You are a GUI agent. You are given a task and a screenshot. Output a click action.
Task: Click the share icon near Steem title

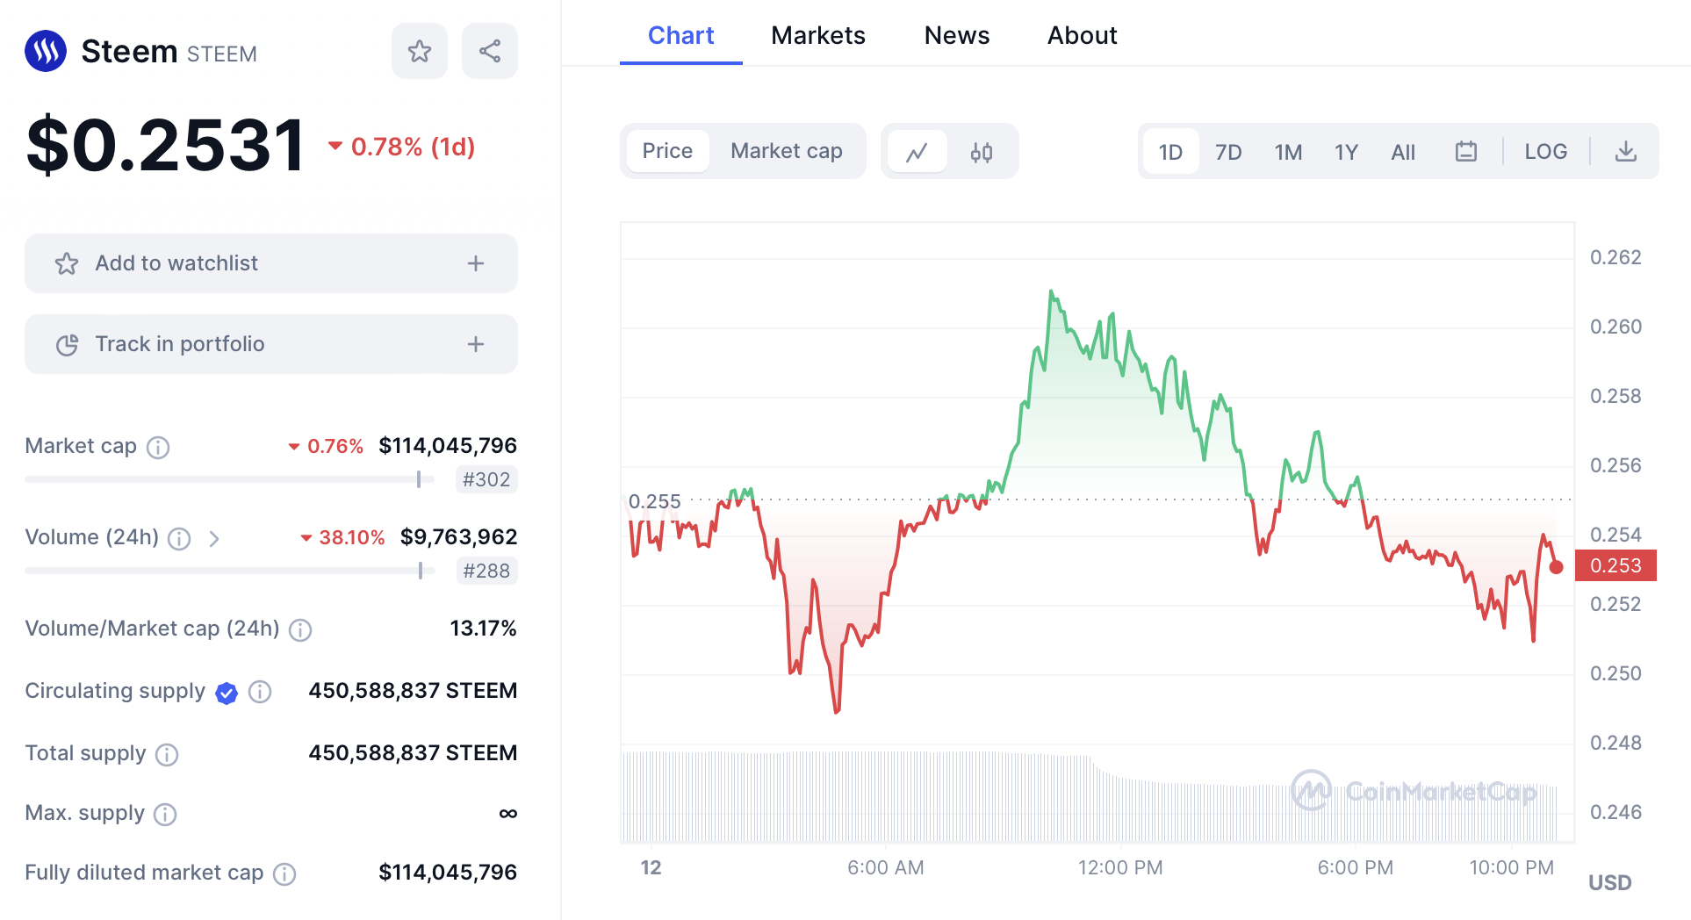tap(490, 52)
